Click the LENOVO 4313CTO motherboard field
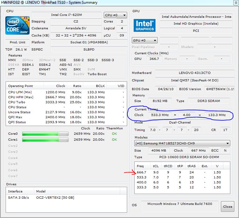 click(195, 73)
